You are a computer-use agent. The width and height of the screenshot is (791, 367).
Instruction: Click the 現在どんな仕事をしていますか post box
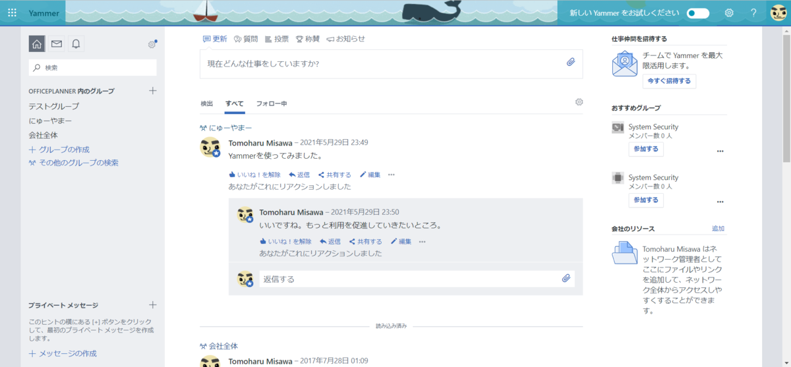pos(392,64)
